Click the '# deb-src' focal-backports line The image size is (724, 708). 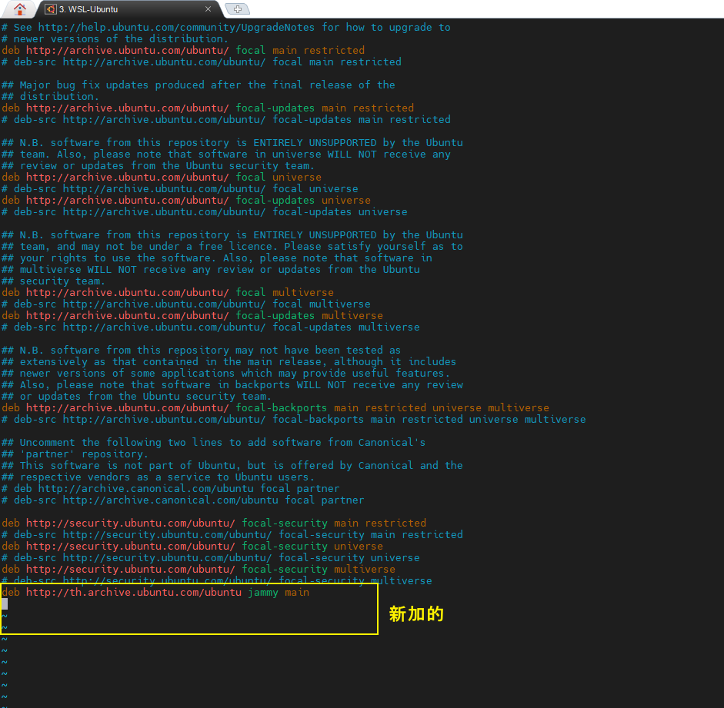[x=294, y=419]
